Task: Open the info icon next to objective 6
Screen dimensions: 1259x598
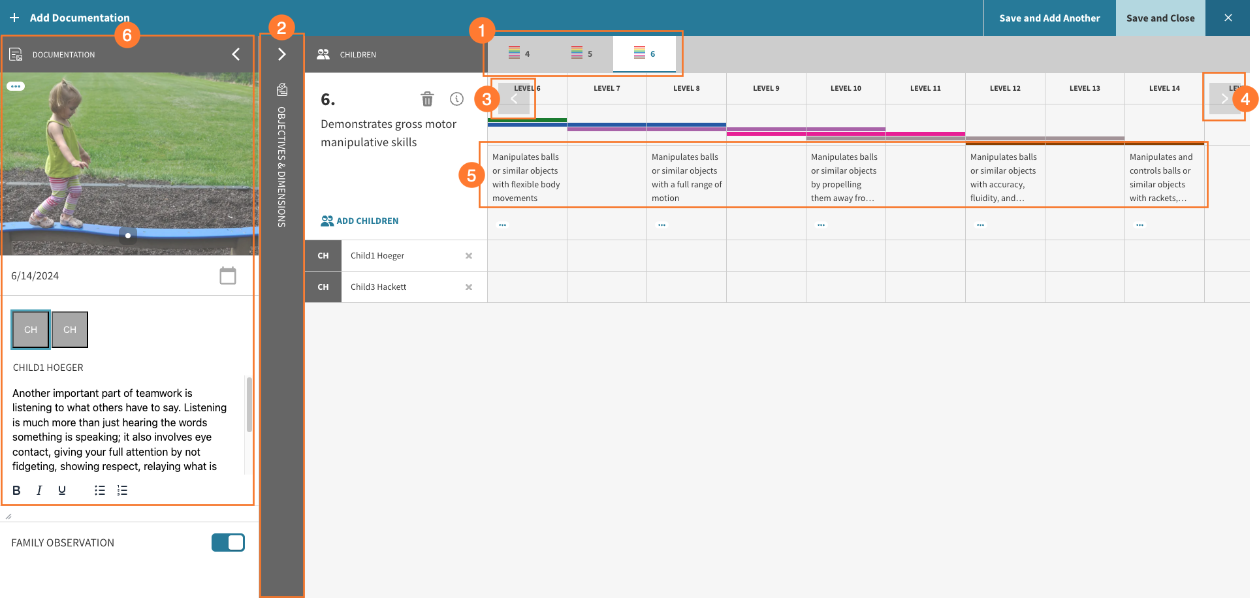Action: pos(457,99)
